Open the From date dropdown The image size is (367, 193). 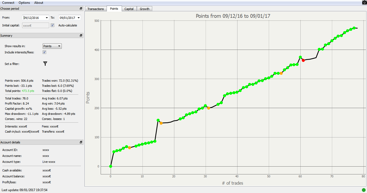[47, 18]
